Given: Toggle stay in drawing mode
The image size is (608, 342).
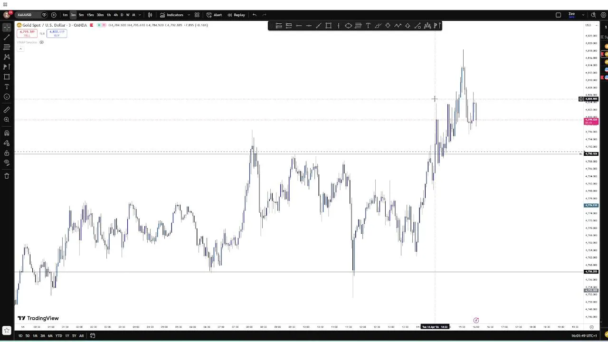Looking at the screenshot, I should tap(7, 143).
